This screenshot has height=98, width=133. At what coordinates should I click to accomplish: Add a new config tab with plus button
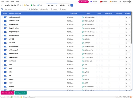[72, 5]
